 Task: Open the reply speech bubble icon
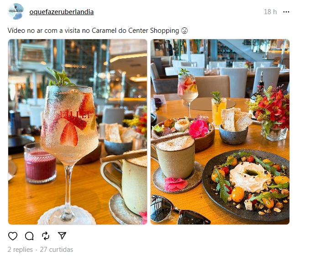pyautogui.click(x=29, y=236)
